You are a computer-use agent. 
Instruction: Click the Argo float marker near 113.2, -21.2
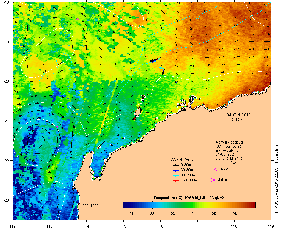click(x=57, y=127)
